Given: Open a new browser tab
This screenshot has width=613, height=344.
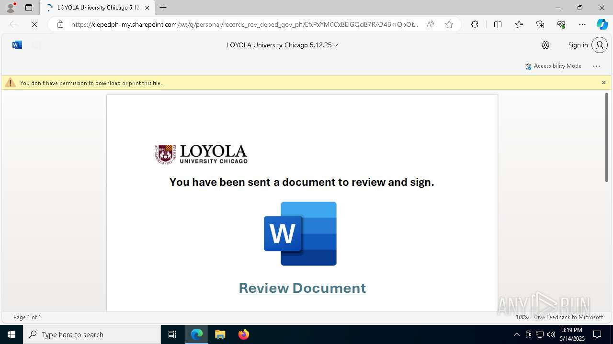Looking at the screenshot, I should (x=163, y=8).
